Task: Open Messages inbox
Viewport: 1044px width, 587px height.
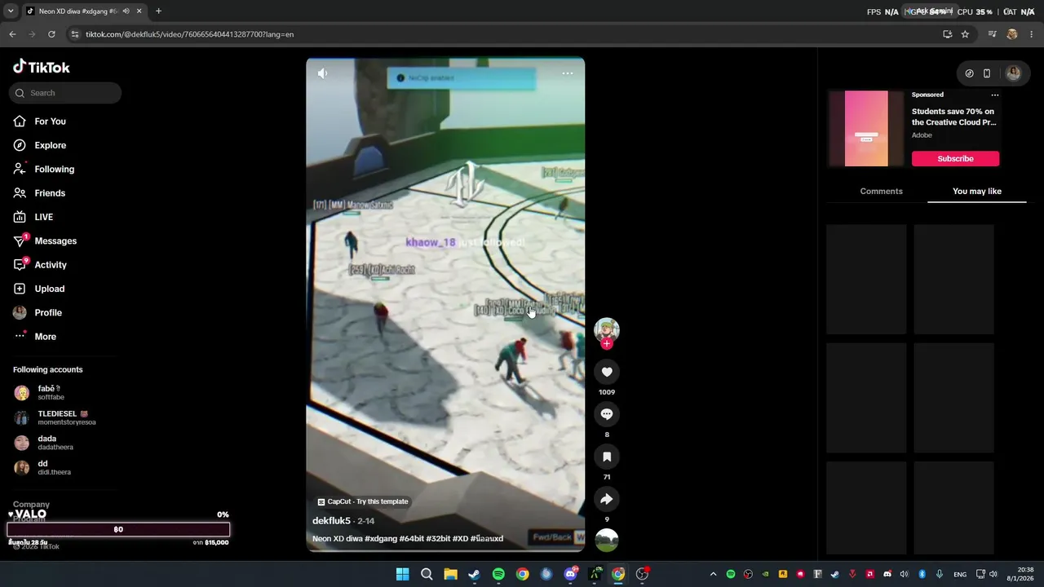Action: (55, 241)
